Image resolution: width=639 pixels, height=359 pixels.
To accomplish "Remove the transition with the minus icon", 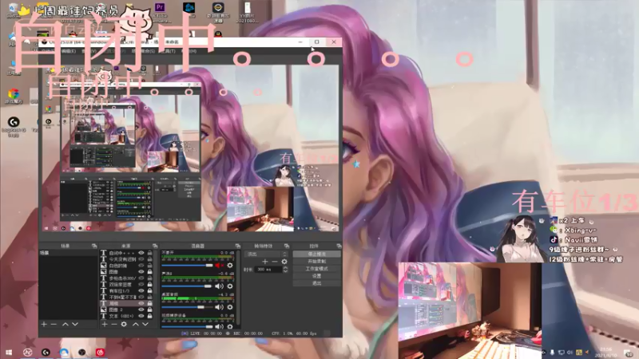I will (x=275, y=262).
